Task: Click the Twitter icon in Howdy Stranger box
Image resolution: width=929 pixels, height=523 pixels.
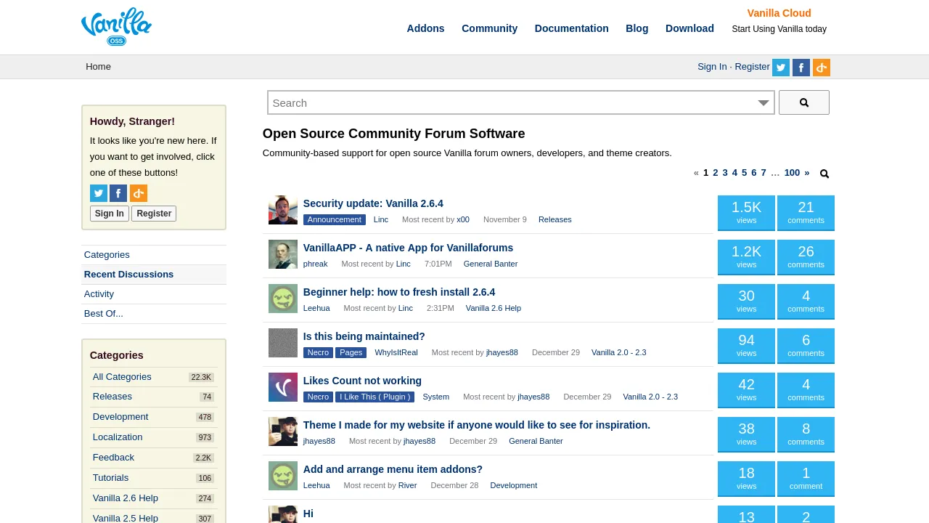Action: coord(99,193)
